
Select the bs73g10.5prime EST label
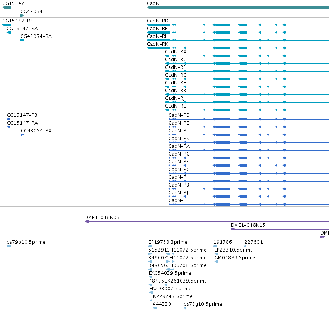point(203,304)
